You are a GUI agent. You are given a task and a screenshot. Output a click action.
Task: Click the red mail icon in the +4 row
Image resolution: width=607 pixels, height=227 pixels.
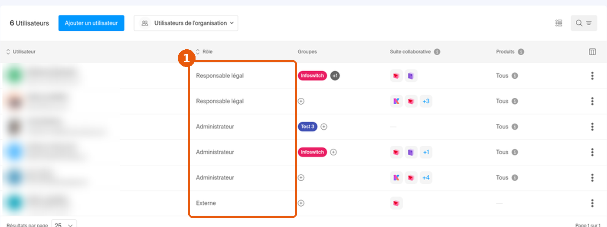(411, 178)
